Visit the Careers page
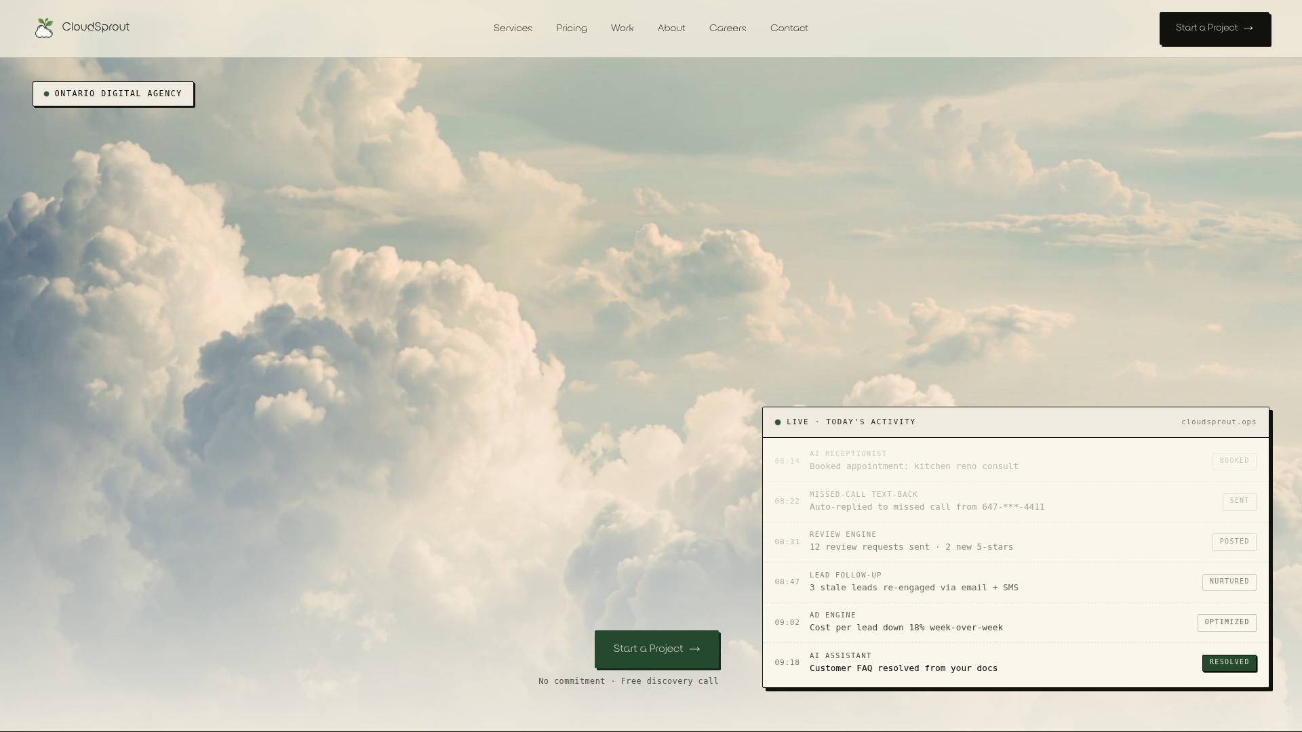This screenshot has height=732, width=1302. [x=728, y=28]
